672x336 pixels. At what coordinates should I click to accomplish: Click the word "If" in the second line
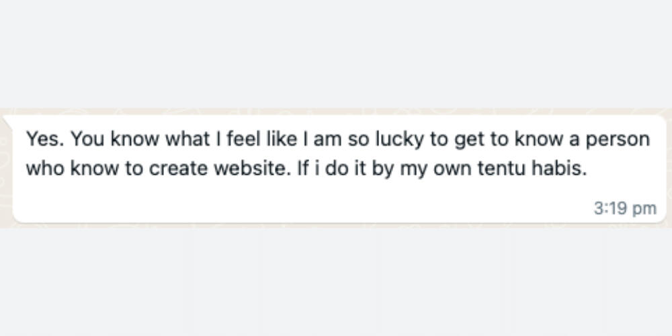pyautogui.click(x=303, y=168)
